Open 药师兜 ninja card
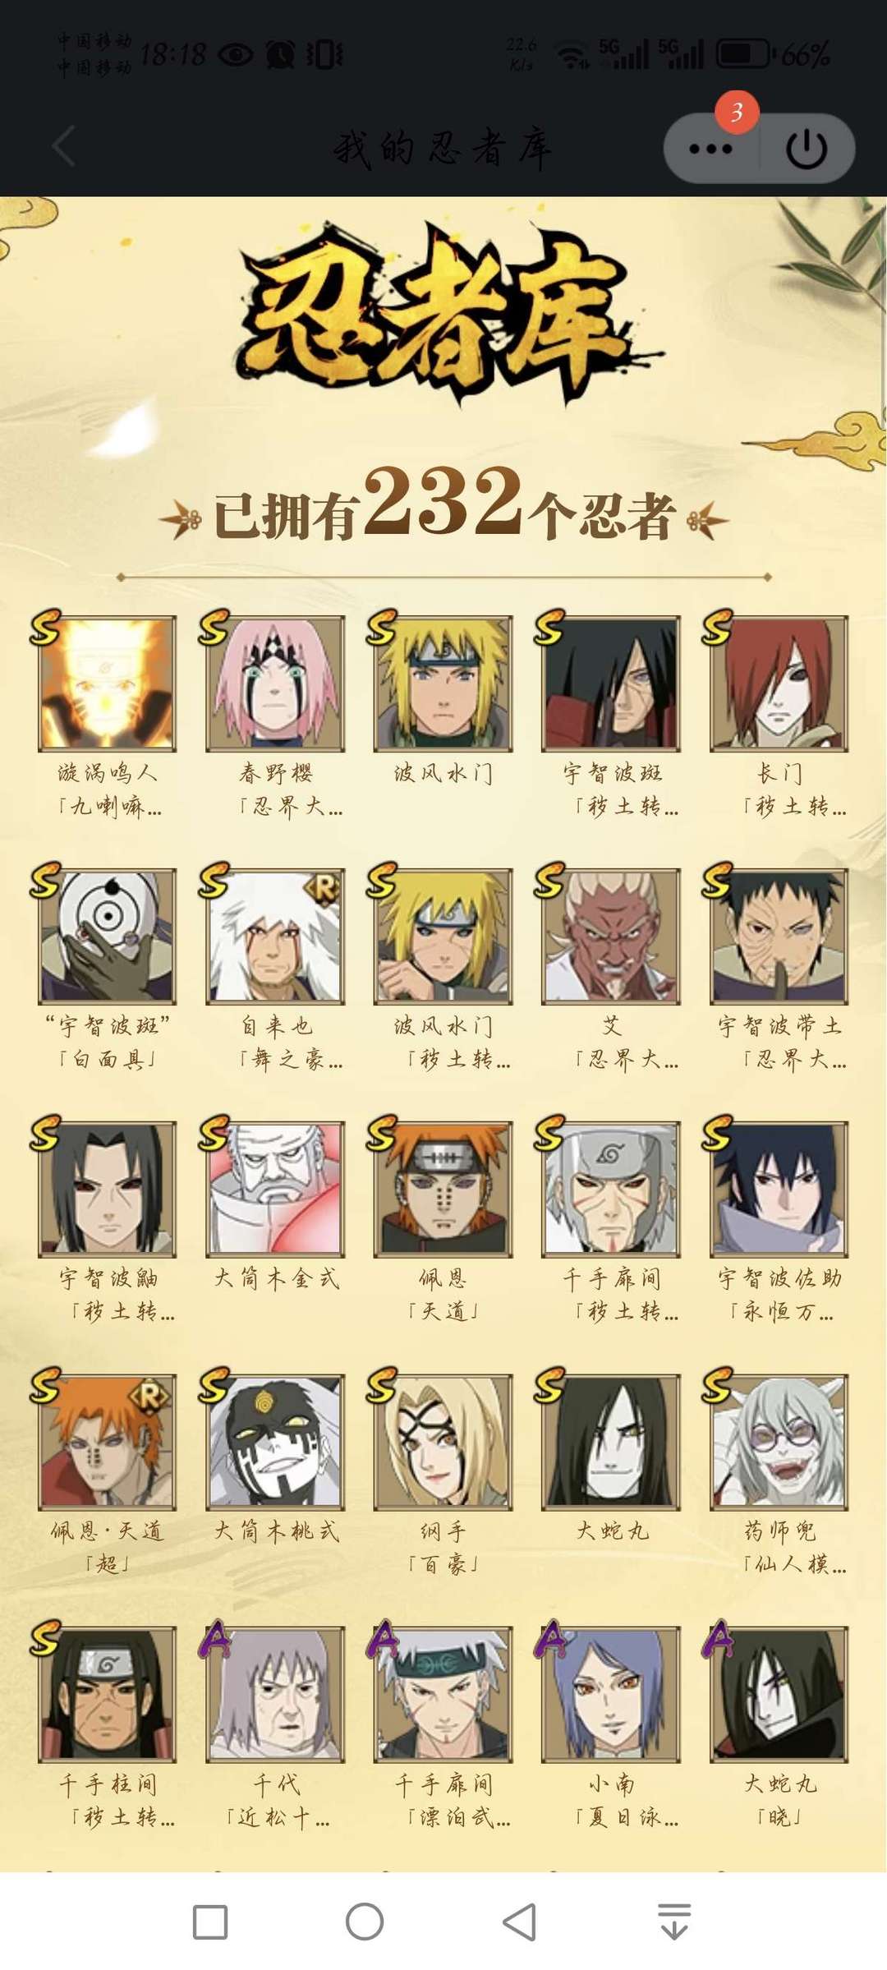 tap(779, 1442)
